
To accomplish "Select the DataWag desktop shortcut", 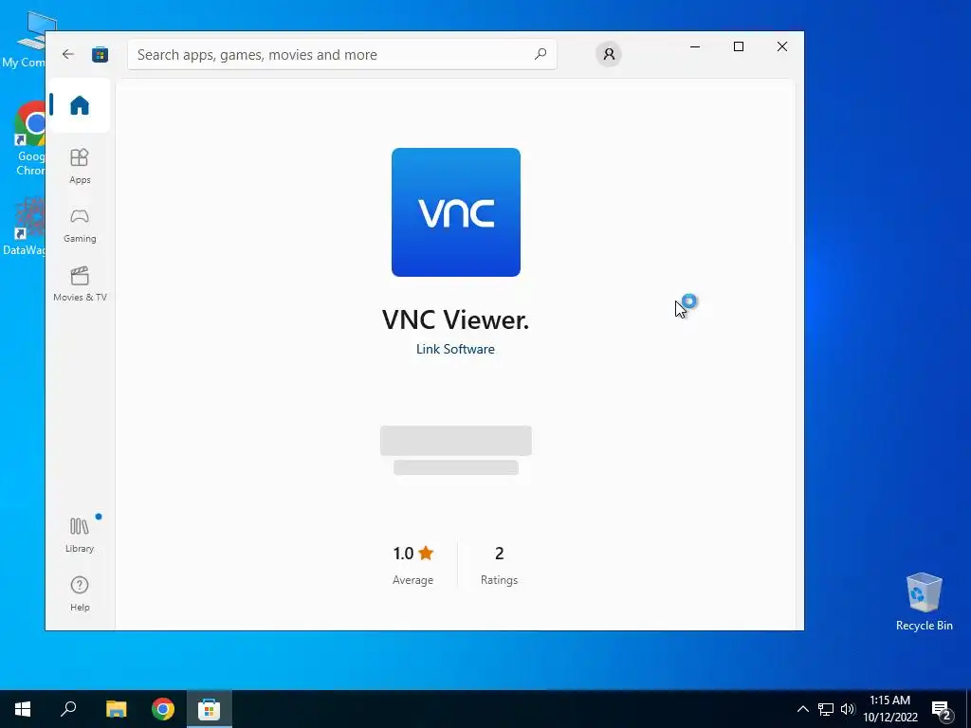I will point(25,227).
